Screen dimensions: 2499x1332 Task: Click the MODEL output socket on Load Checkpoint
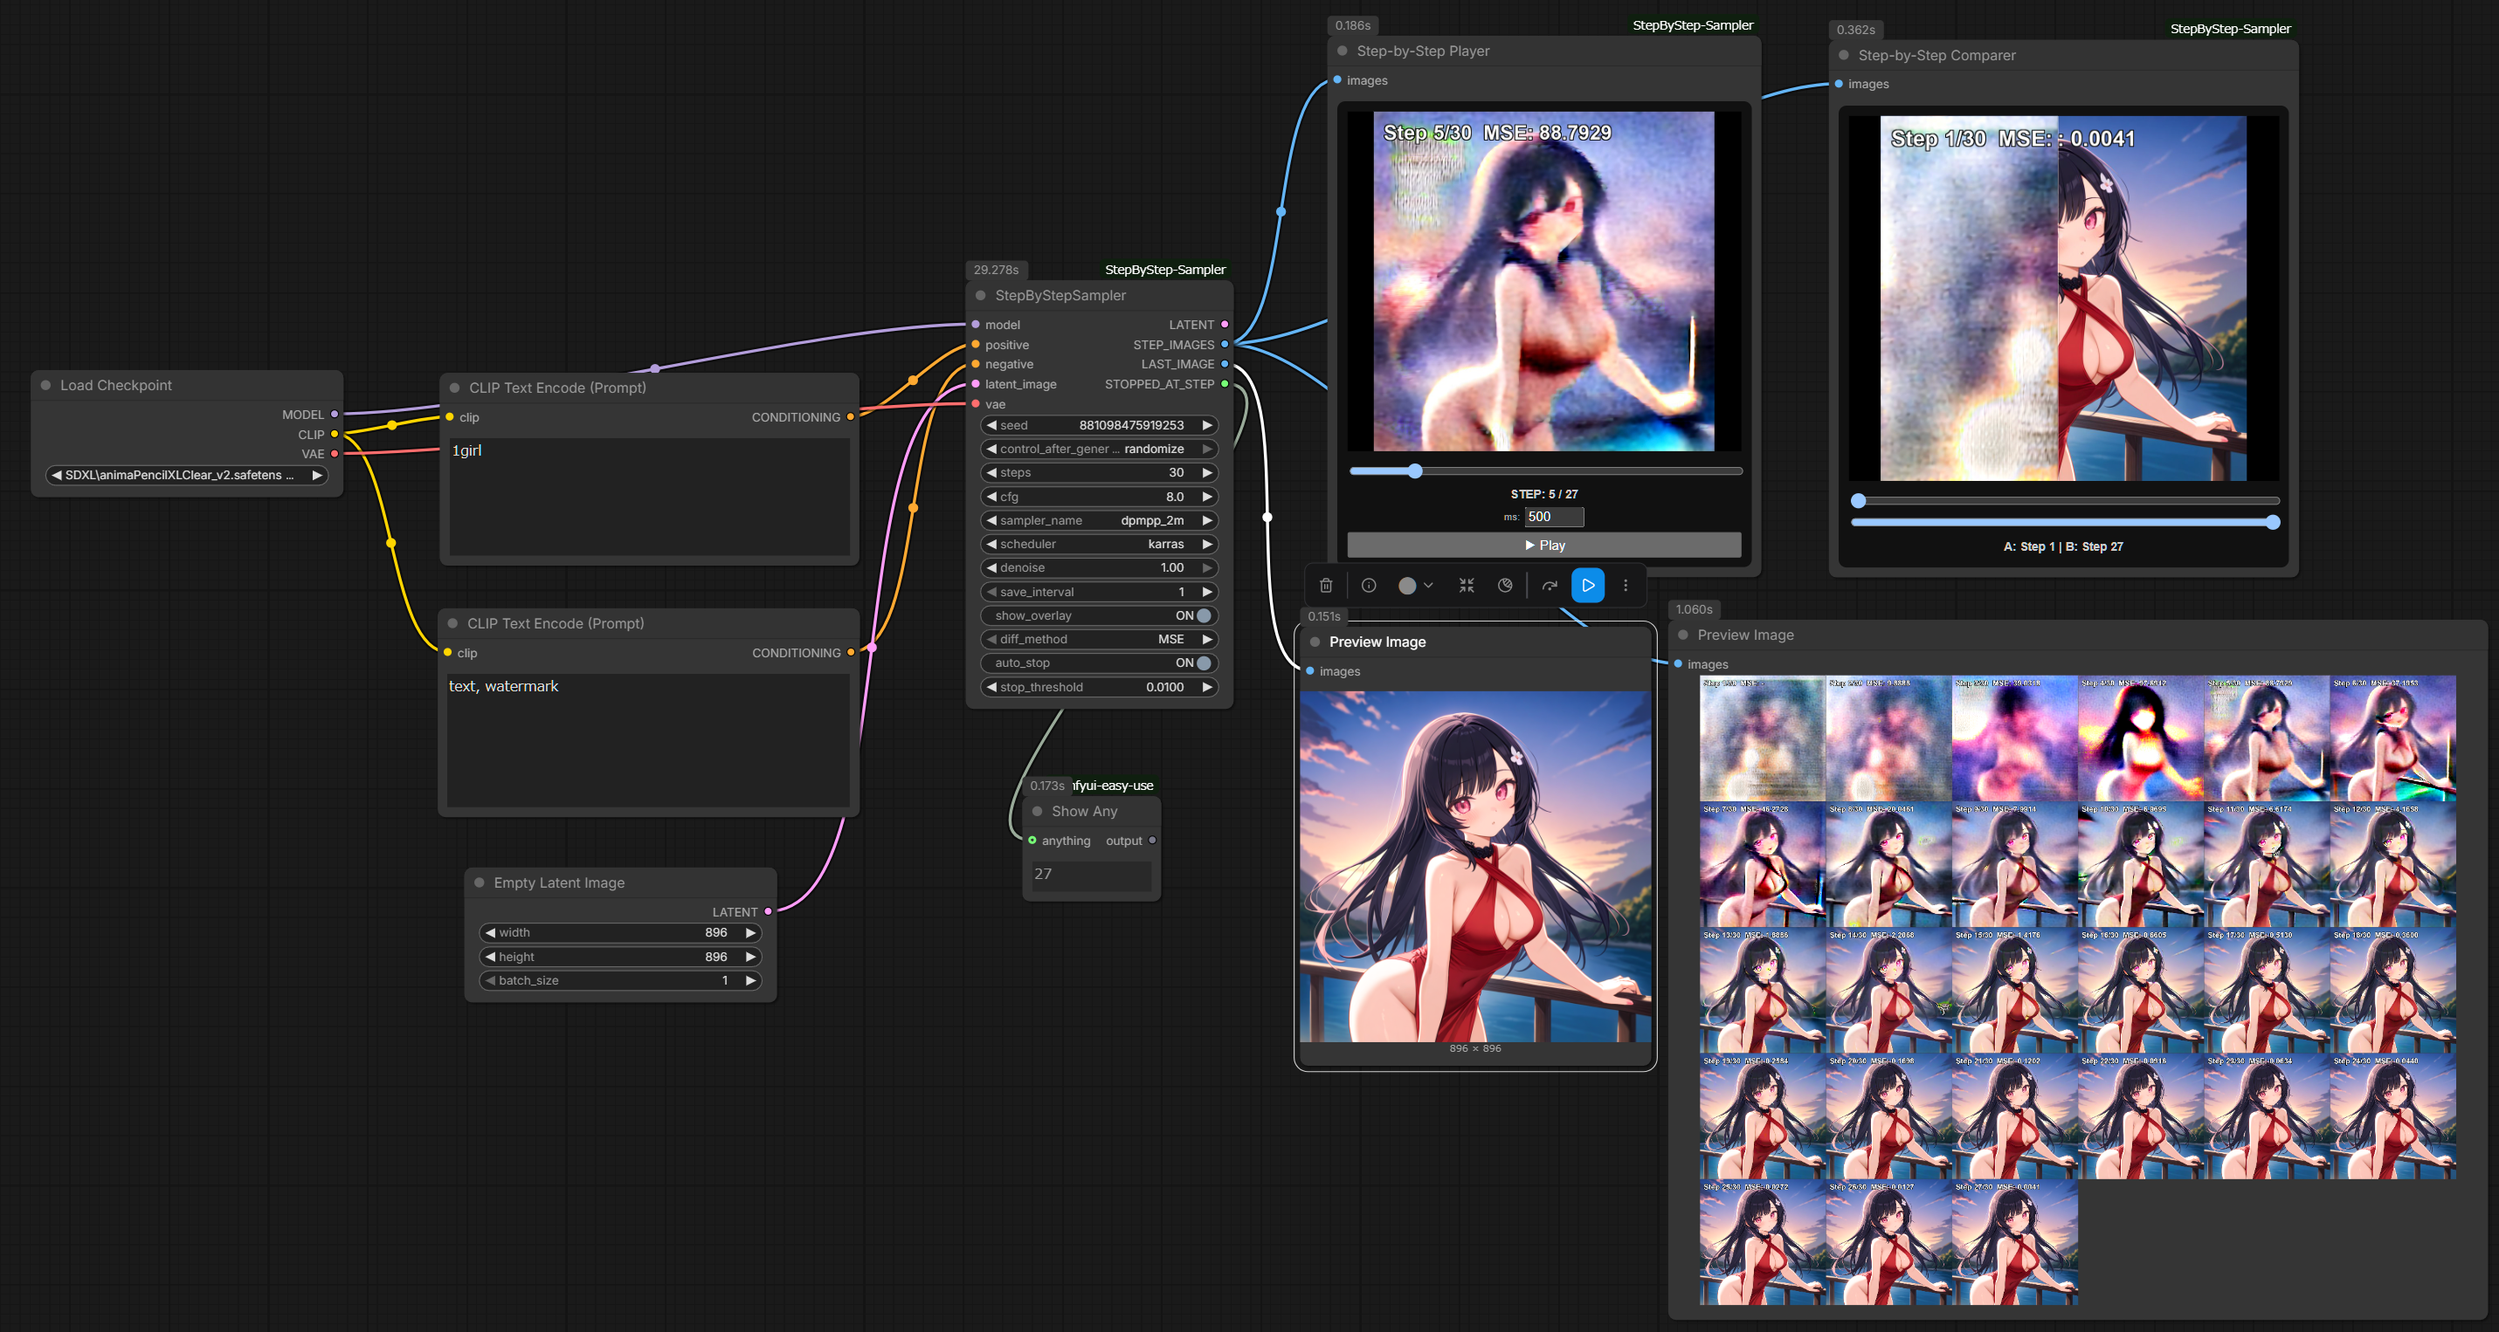pos(335,414)
